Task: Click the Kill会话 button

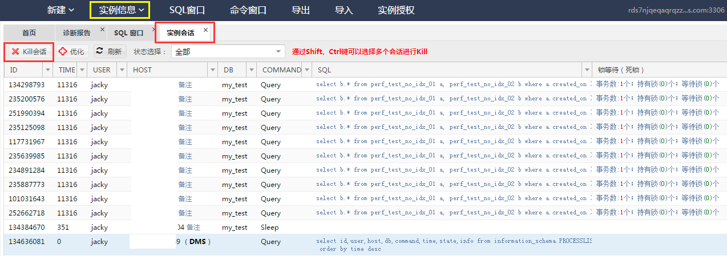Action: point(30,52)
